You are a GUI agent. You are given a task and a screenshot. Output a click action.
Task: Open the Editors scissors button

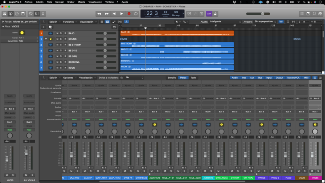point(43,13)
